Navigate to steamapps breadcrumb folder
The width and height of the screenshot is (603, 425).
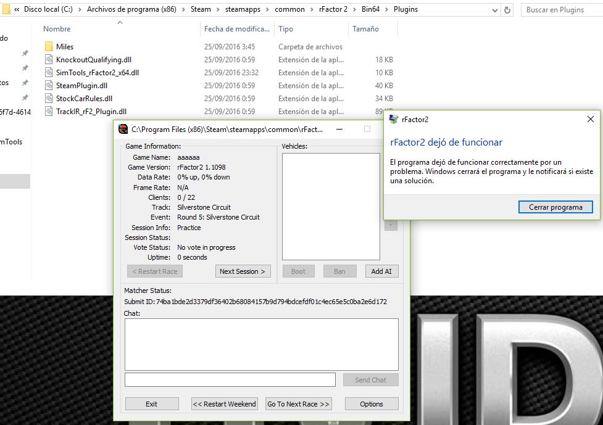pos(243,9)
